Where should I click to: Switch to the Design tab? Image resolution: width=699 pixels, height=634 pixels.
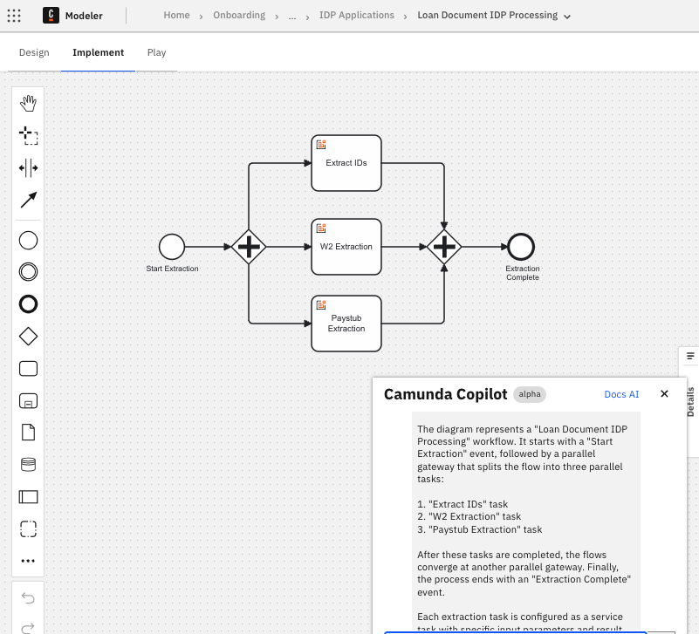point(34,52)
